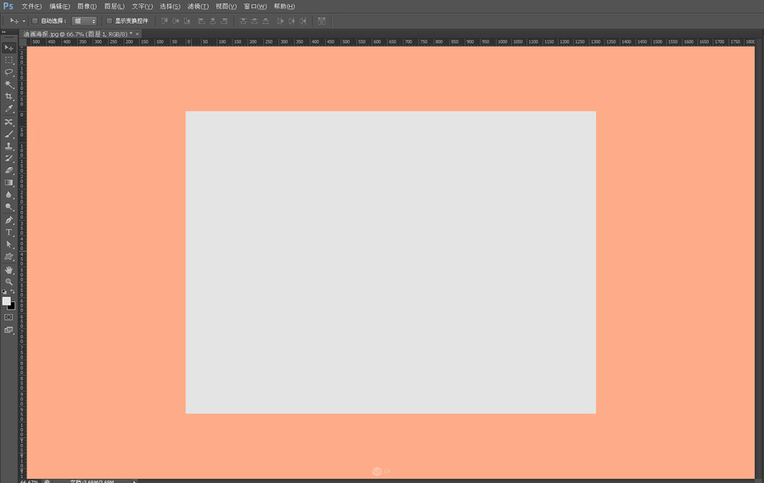Select the Hand tool
764x483 pixels.
click(8, 270)
